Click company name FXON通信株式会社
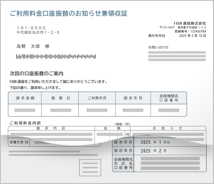Screen dimensions: 214x184 click(x=190, y=23)
